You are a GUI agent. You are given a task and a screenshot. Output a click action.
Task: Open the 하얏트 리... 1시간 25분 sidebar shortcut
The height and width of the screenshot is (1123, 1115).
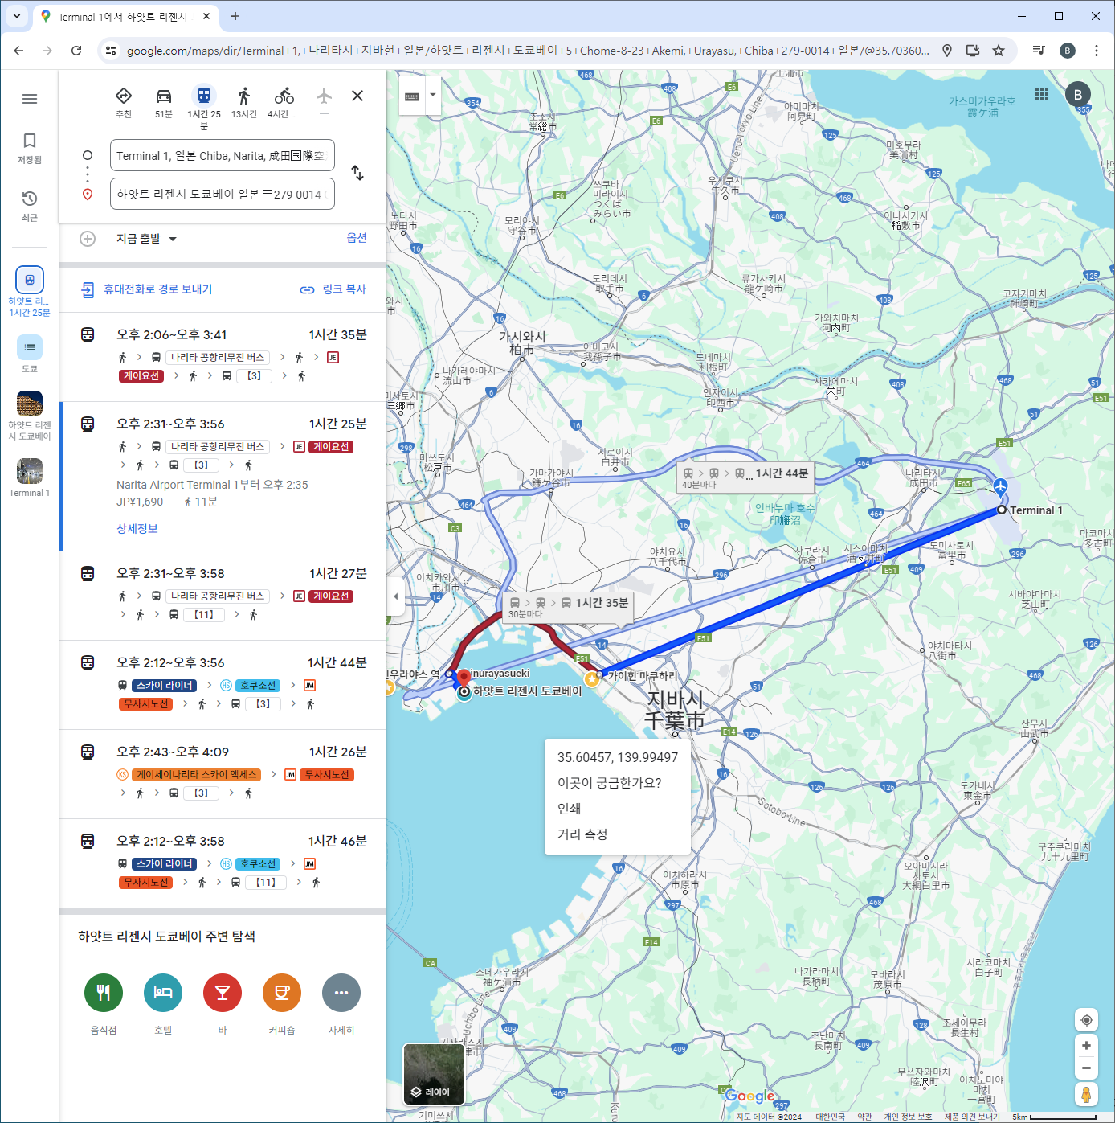tap(30, 291)
